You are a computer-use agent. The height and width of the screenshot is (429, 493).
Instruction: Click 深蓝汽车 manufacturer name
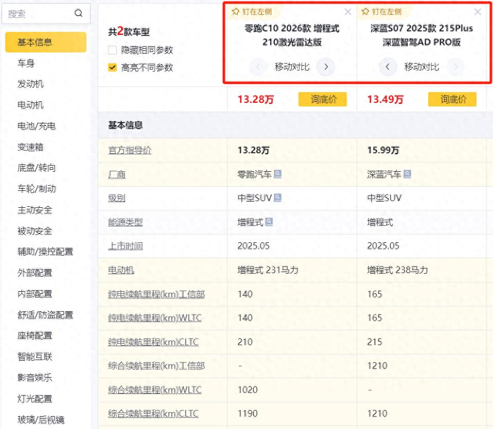click(384, 174)
